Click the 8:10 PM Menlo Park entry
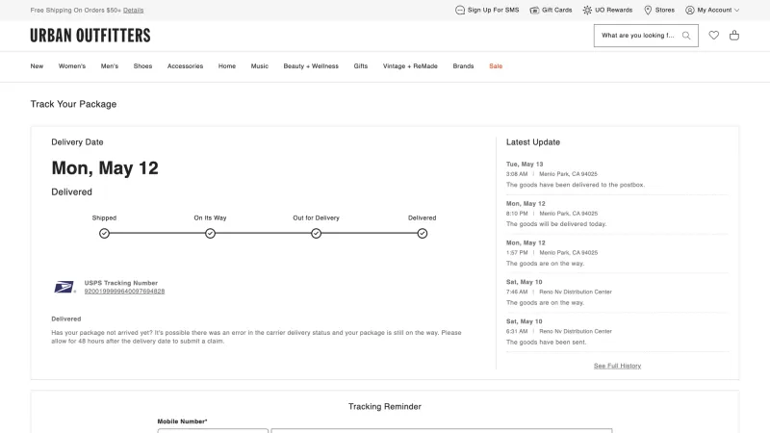The image size is (770, 433). 552,213
